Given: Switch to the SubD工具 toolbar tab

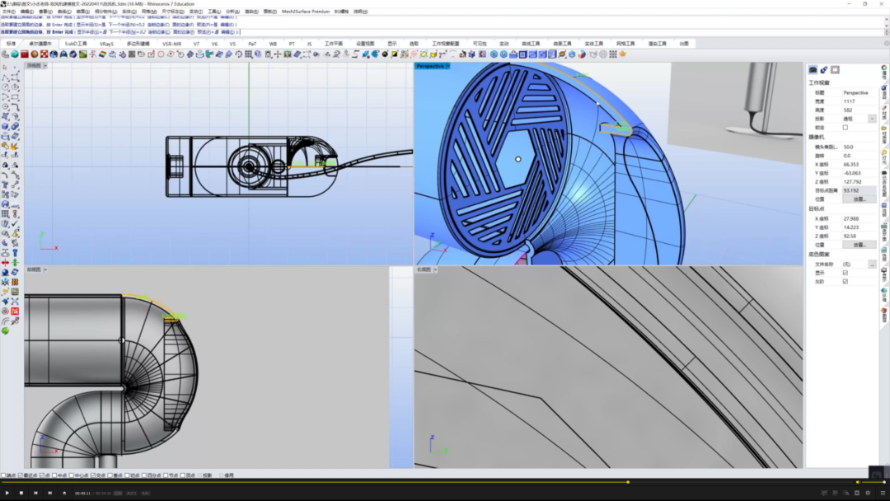Looking at the screenshot, I should [76, 44].
